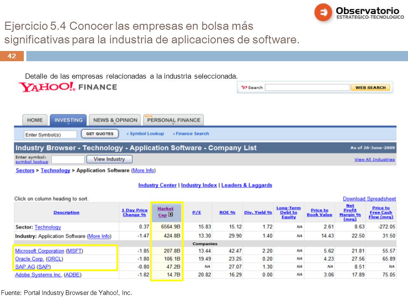Click the ORCL ticker link
Viewport: 408px width, 306px height.
click(x=54, y=259)
